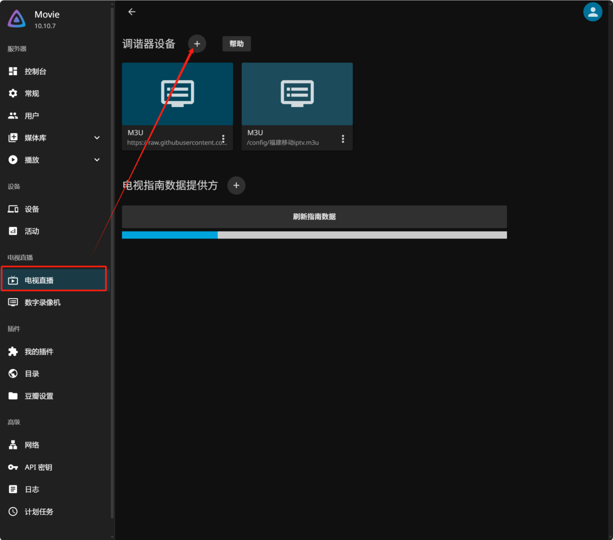Image resolution: width=613 pixels, height=540 pixels.
Task: Click 刷新指南数据 refresh button
Action: pyautogui.click(x=314, y=216)
